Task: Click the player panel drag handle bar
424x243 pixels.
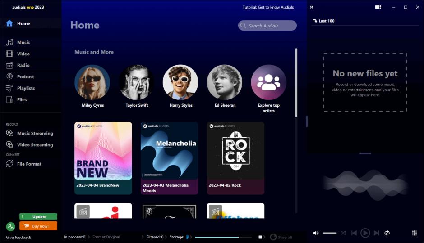Action: [365, 153]
